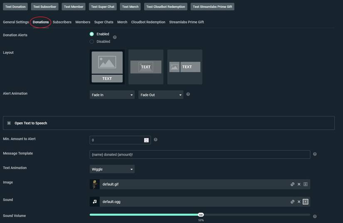Switch to the General Settings tab
Screen dimensions: 343x223
[x=16, y=22]
